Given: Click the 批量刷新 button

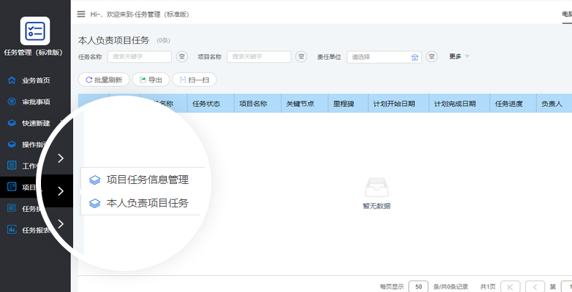Looking at the screenshot, I should pos(104,80).
